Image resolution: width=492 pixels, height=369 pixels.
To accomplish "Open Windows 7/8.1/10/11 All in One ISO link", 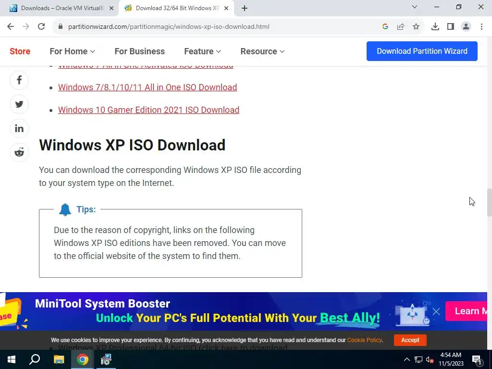I will pyautogui.click(x=148, y=87).
